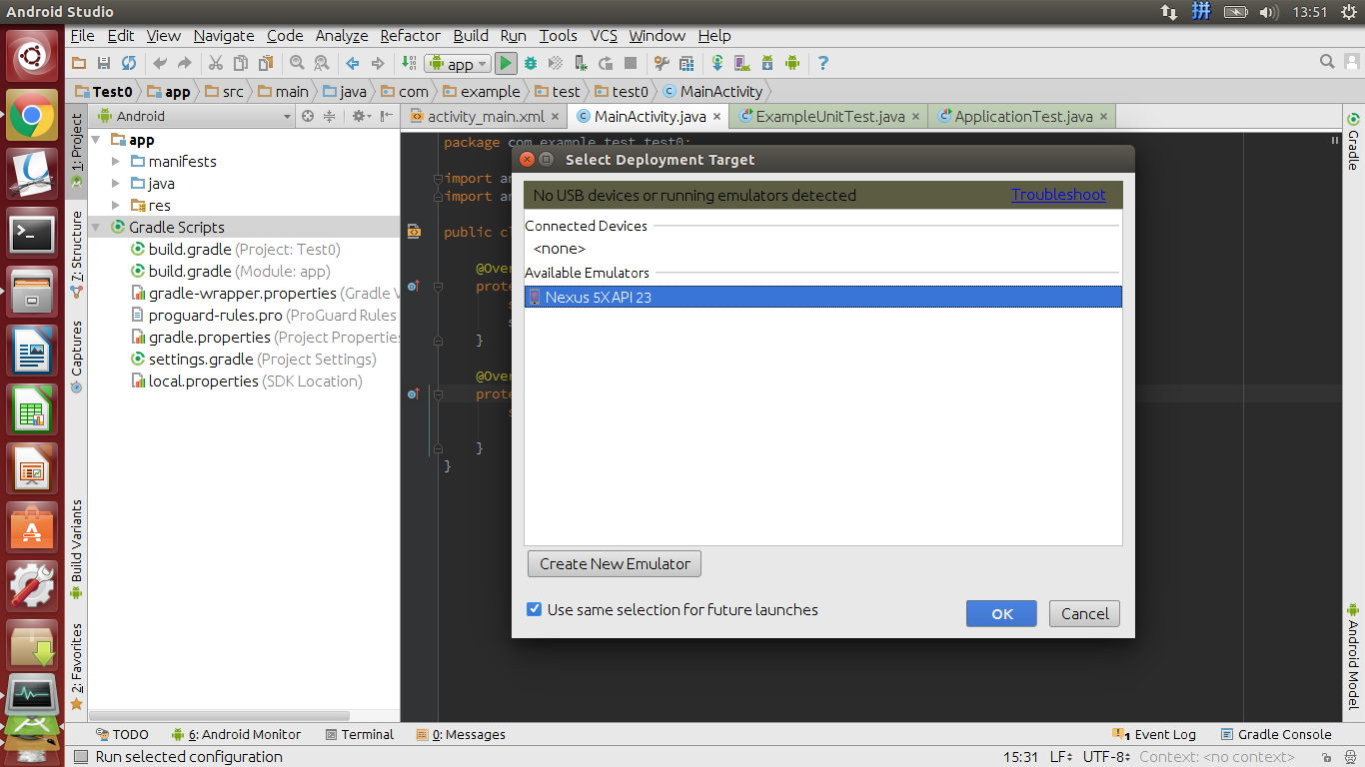The width and height of the screenshot is (1365, 767).
Task: Collapse the app module node
Action: click(x=97, y=139)
